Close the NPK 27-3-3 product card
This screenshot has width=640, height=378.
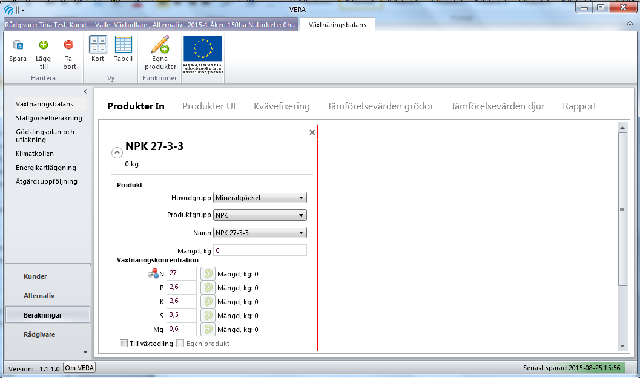pyautogui.click(x=312, y=132)
